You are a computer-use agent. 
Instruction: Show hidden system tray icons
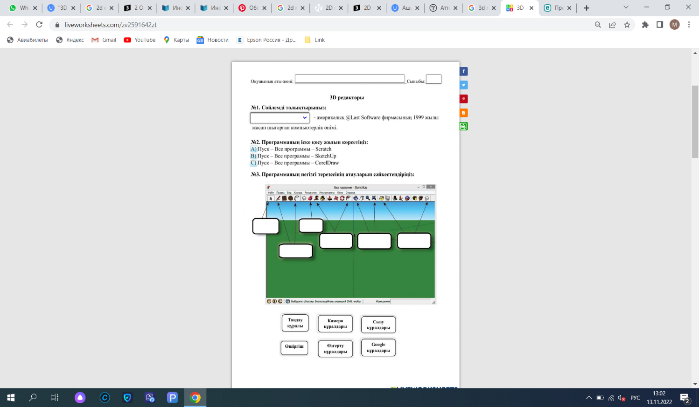(x=589, y=398)
